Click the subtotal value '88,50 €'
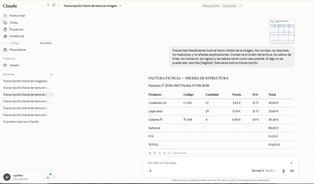The height and width of the screenshot is (184, 314). [x=273, y=128]
